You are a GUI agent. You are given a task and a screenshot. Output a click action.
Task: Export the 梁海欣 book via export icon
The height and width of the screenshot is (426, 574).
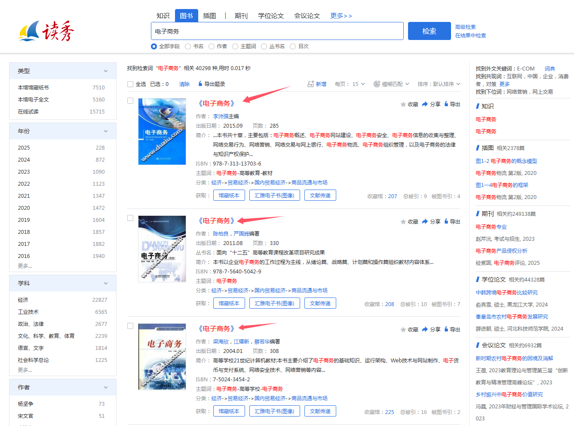[446, 329]
